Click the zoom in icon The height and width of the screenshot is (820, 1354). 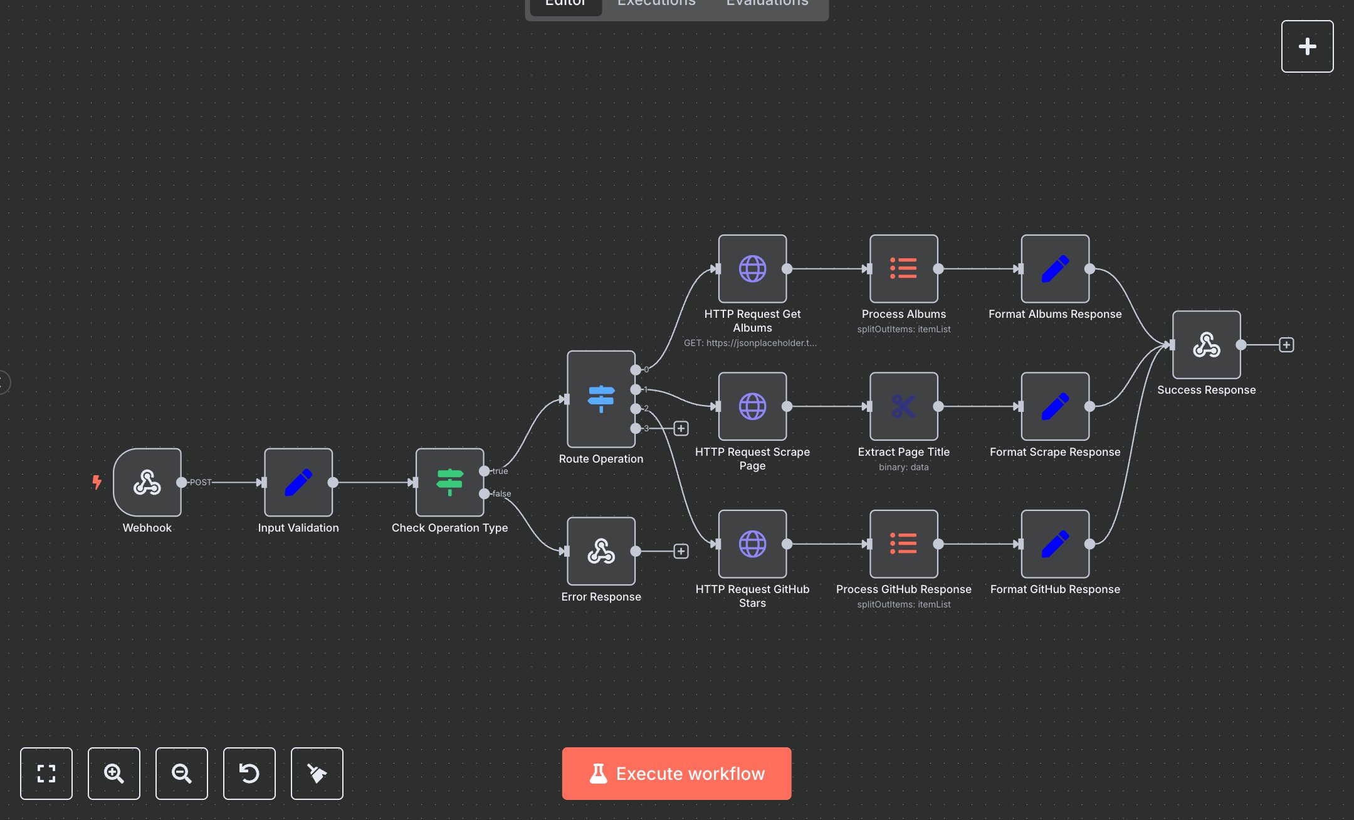113,774
